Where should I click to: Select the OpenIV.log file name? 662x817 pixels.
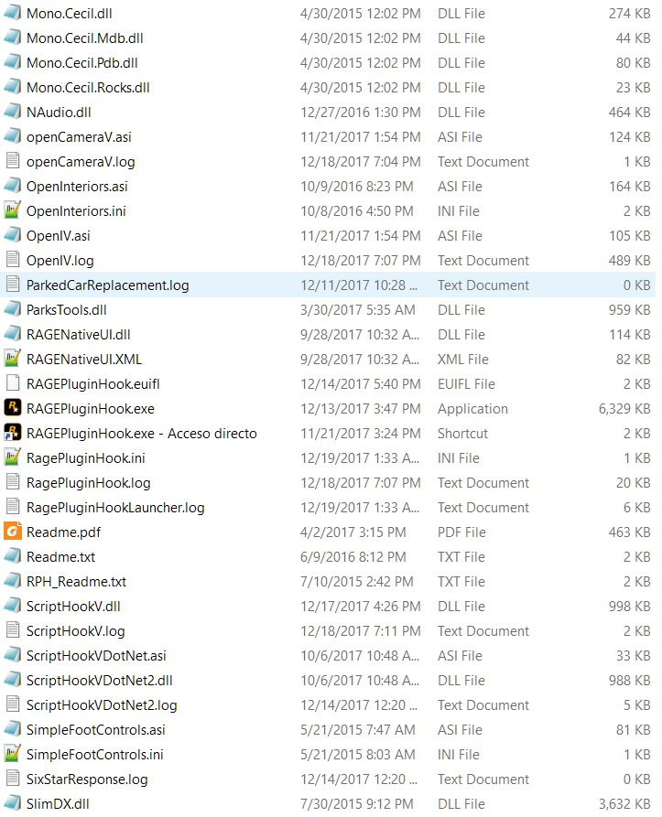click(60, 260)
